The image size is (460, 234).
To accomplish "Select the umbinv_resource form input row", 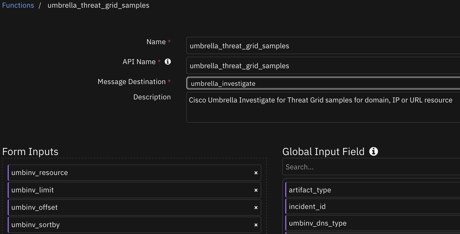I will click(x=134, y=173).
